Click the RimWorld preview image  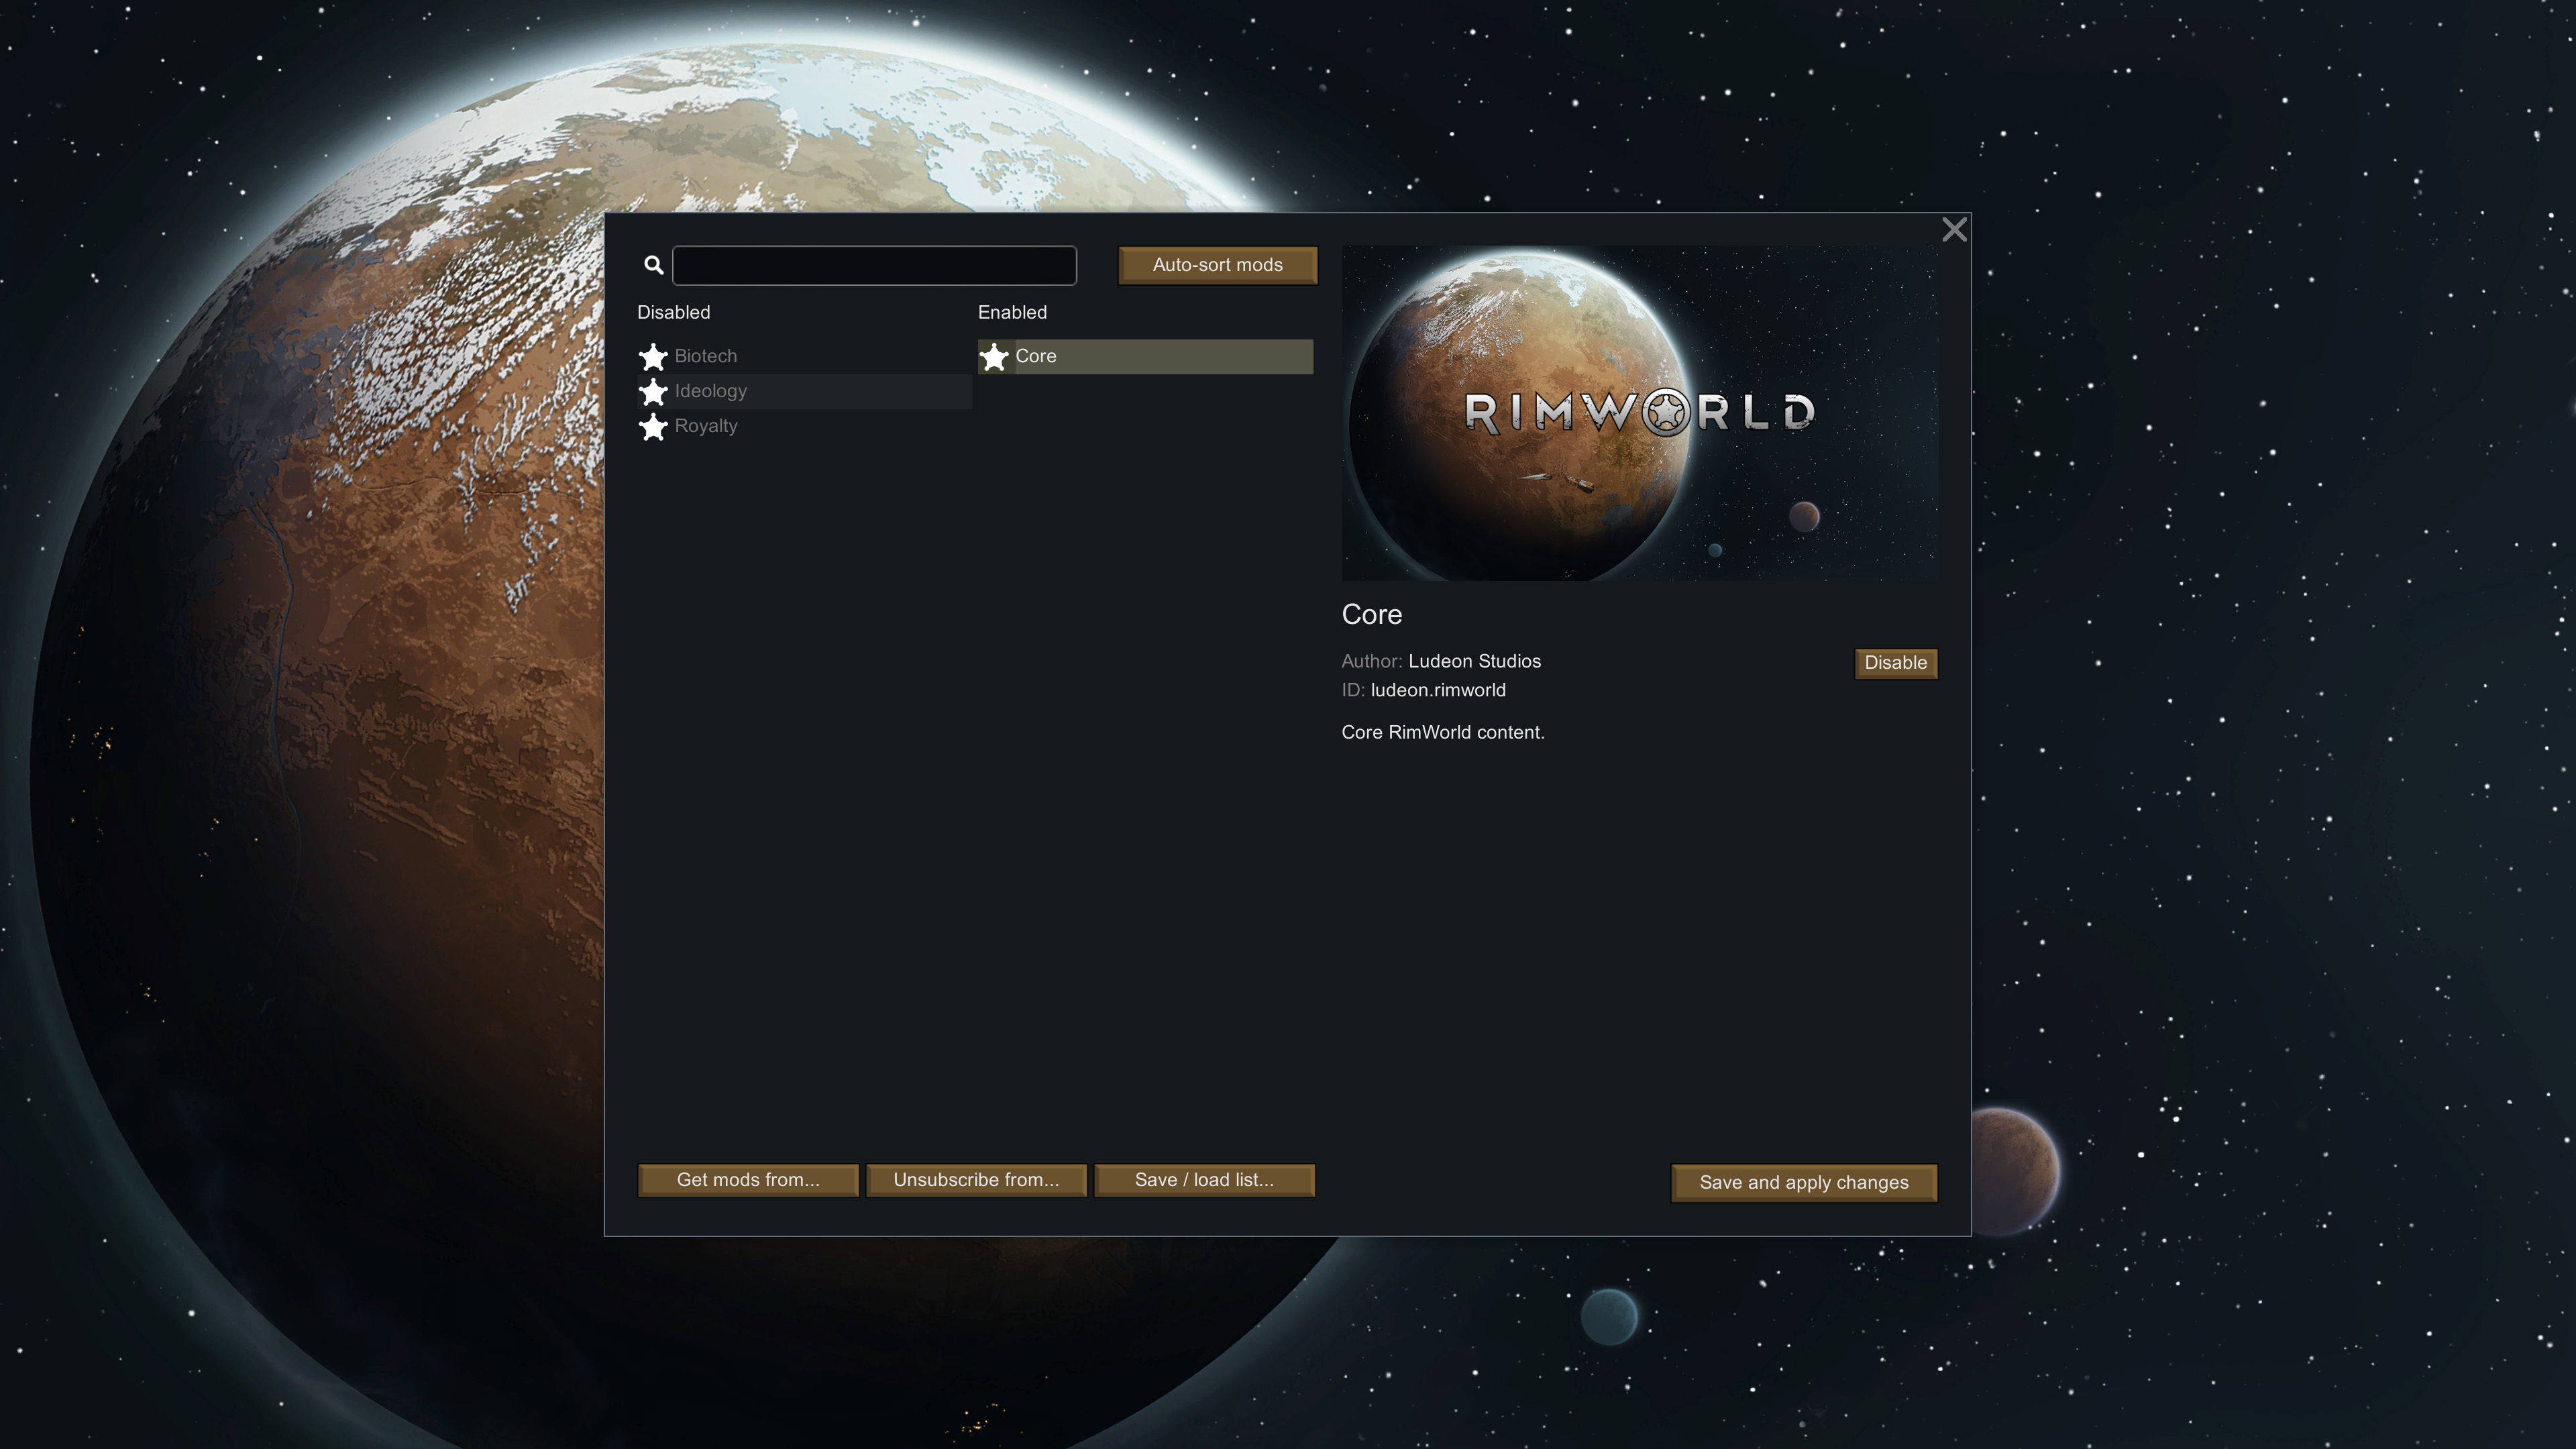[1640, 413]
